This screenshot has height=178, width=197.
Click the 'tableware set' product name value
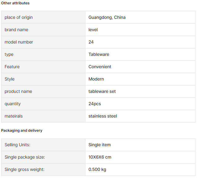pos(102,91)
